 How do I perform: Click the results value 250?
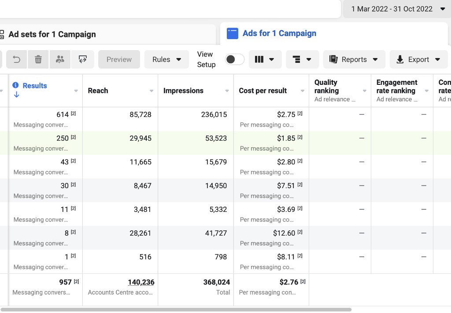[x=63, y=138]
